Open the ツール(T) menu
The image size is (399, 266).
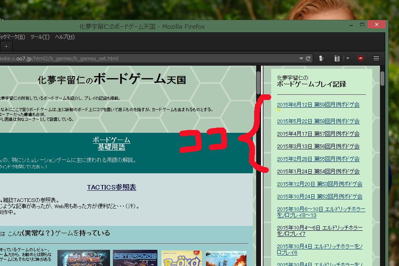[40, 37]
